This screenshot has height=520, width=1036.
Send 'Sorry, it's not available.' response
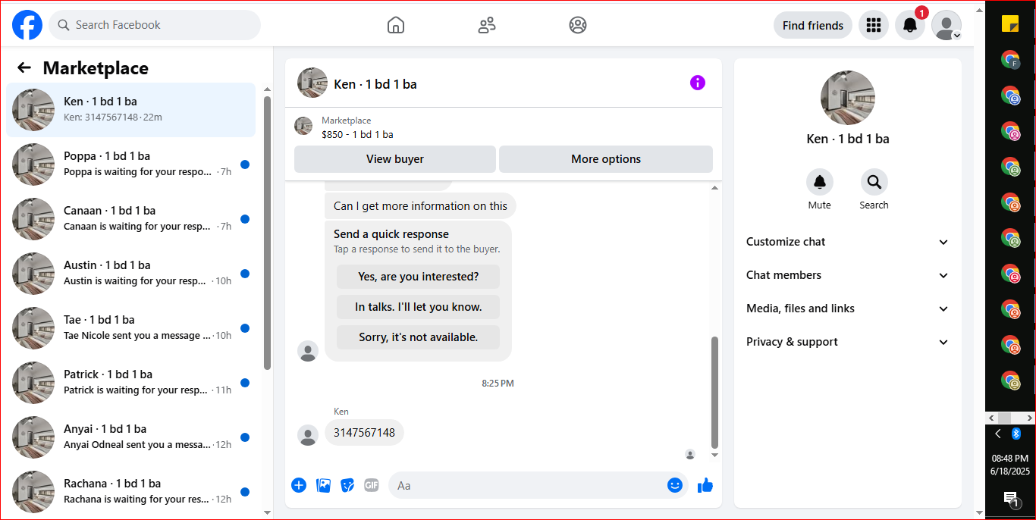pos(419,337)
